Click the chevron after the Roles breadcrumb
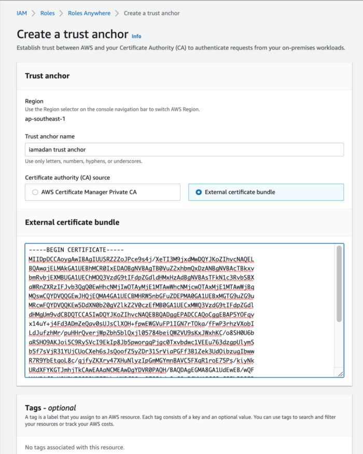 tap(60, 13)
